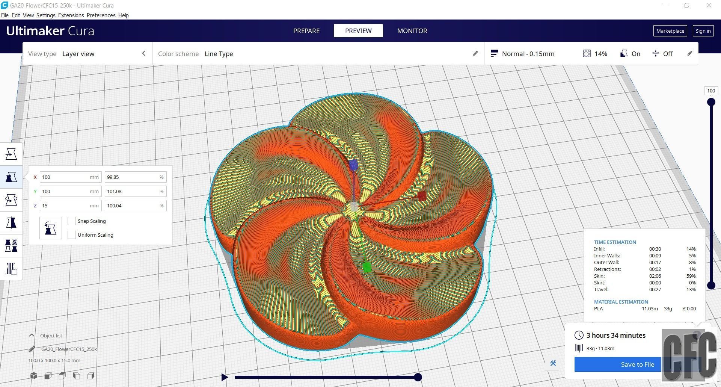721x387 pixels.
Task: Click the path simulation slider handle
Action: point(418,377)
